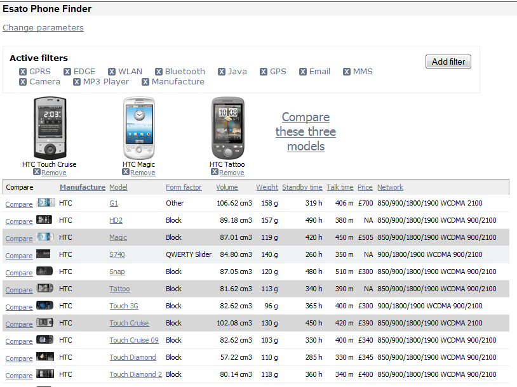Viewport: 517px width, 387px height.
Task: Click the Touch Cruise row thumbnail
Action: tap(45, 322)
